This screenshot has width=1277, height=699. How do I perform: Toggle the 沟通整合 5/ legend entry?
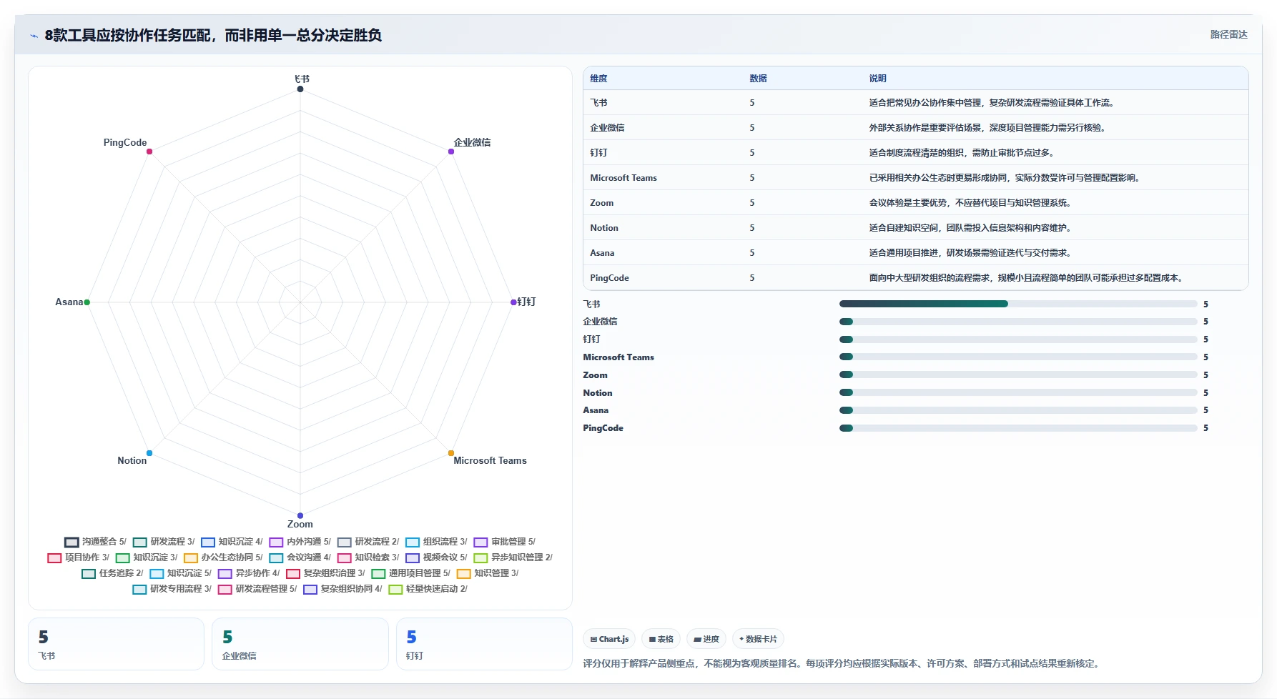point(95,542)
